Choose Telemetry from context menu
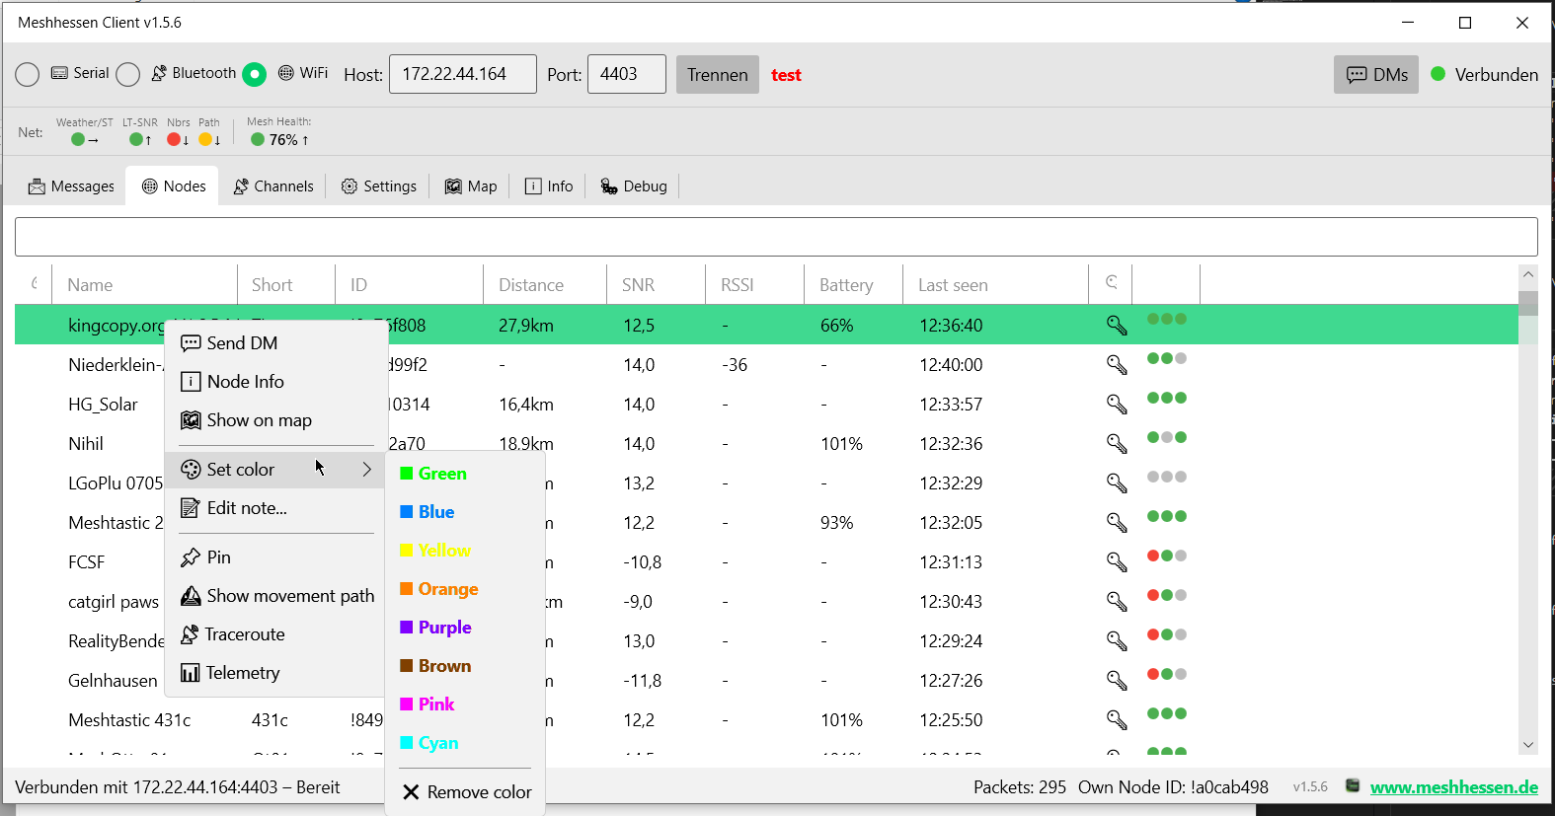The height and width of the screenshot is (816, 1555). pos(276,673)
